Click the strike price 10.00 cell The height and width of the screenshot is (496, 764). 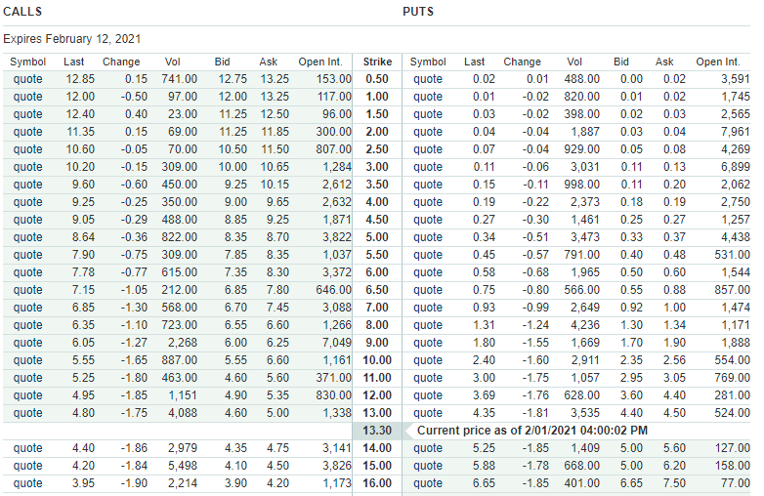pyautogui.click(x=377, y=360)
